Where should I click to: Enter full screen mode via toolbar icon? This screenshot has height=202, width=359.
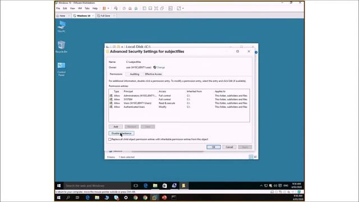(x=156, y=8)
